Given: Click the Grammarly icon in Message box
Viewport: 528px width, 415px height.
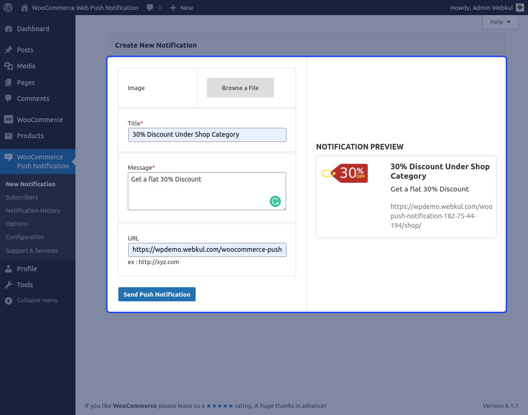Looking at the screenshot, I should pos(275,201).
